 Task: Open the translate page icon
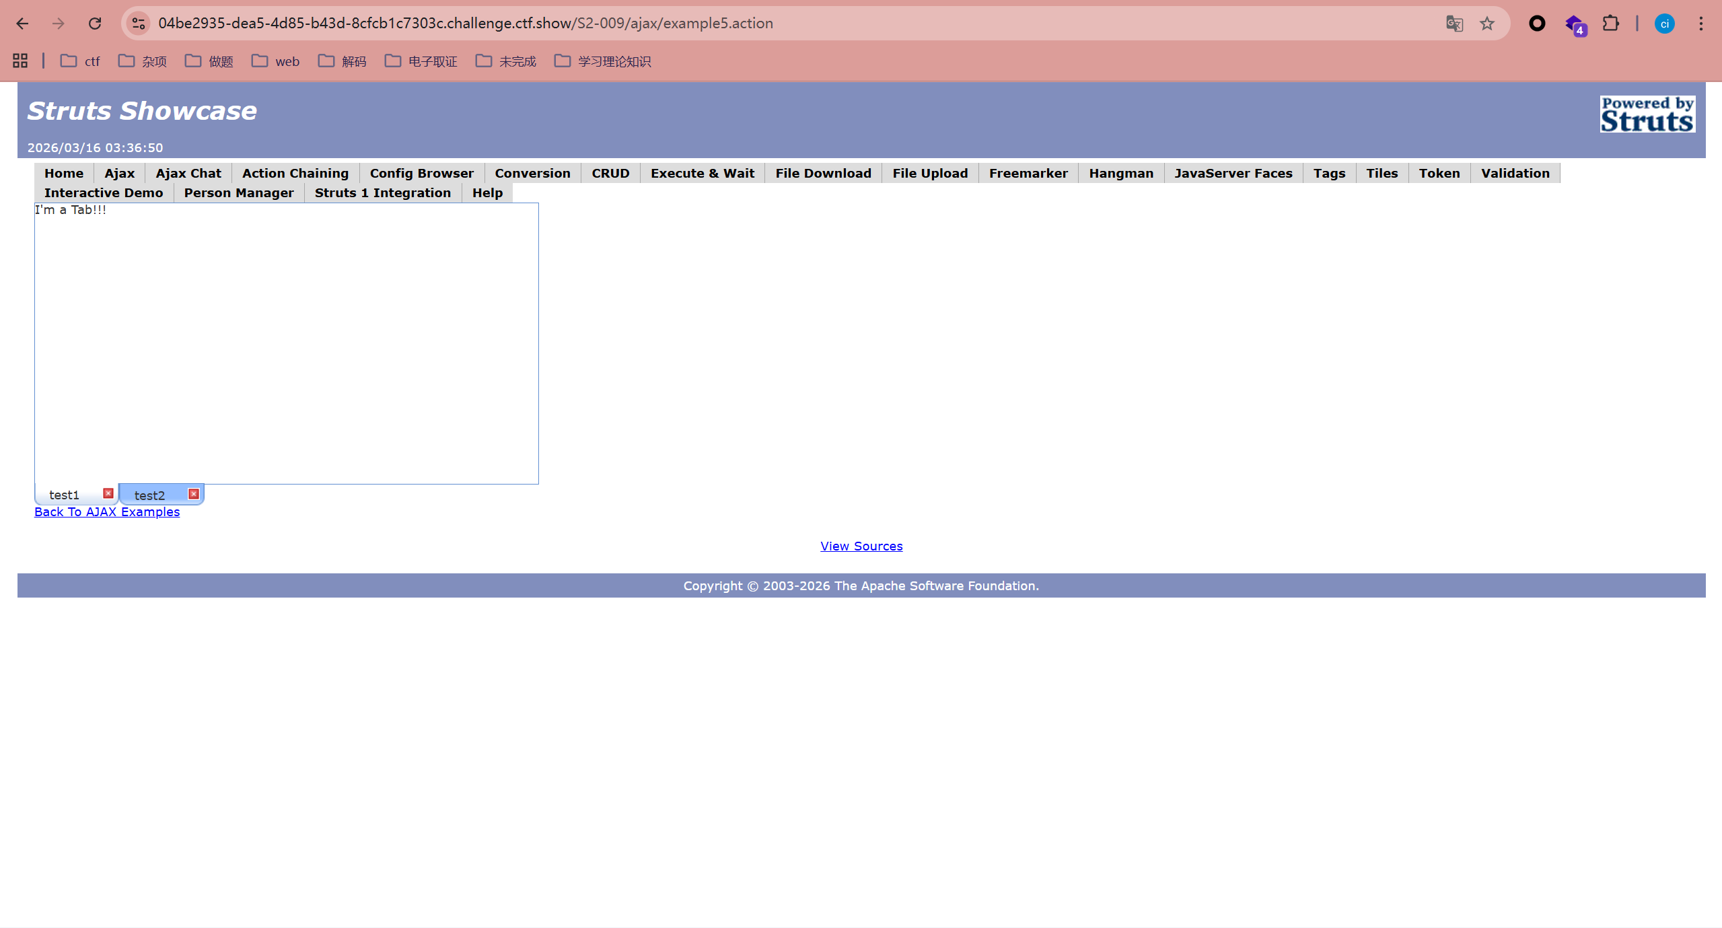click(x=1454, y=24)
